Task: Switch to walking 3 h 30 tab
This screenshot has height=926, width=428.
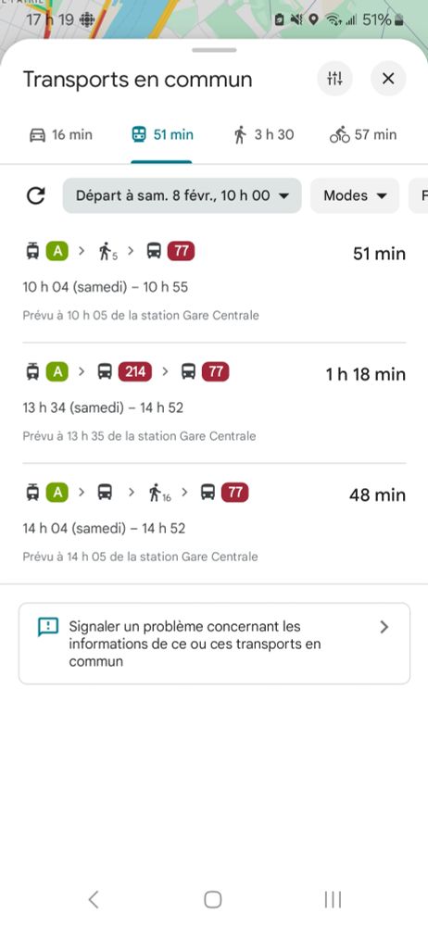Action: 264,134
